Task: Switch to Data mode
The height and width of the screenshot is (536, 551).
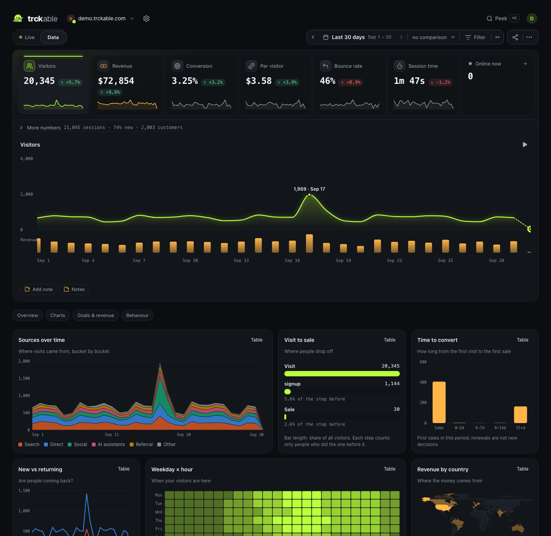Action: (x=53, y=37)
